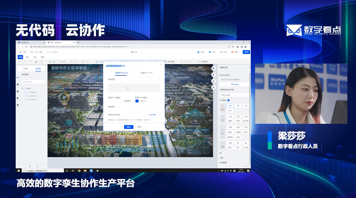Enable the 天气模式 checkbox in scene settings
356x198 pixels.
[228, 100]
